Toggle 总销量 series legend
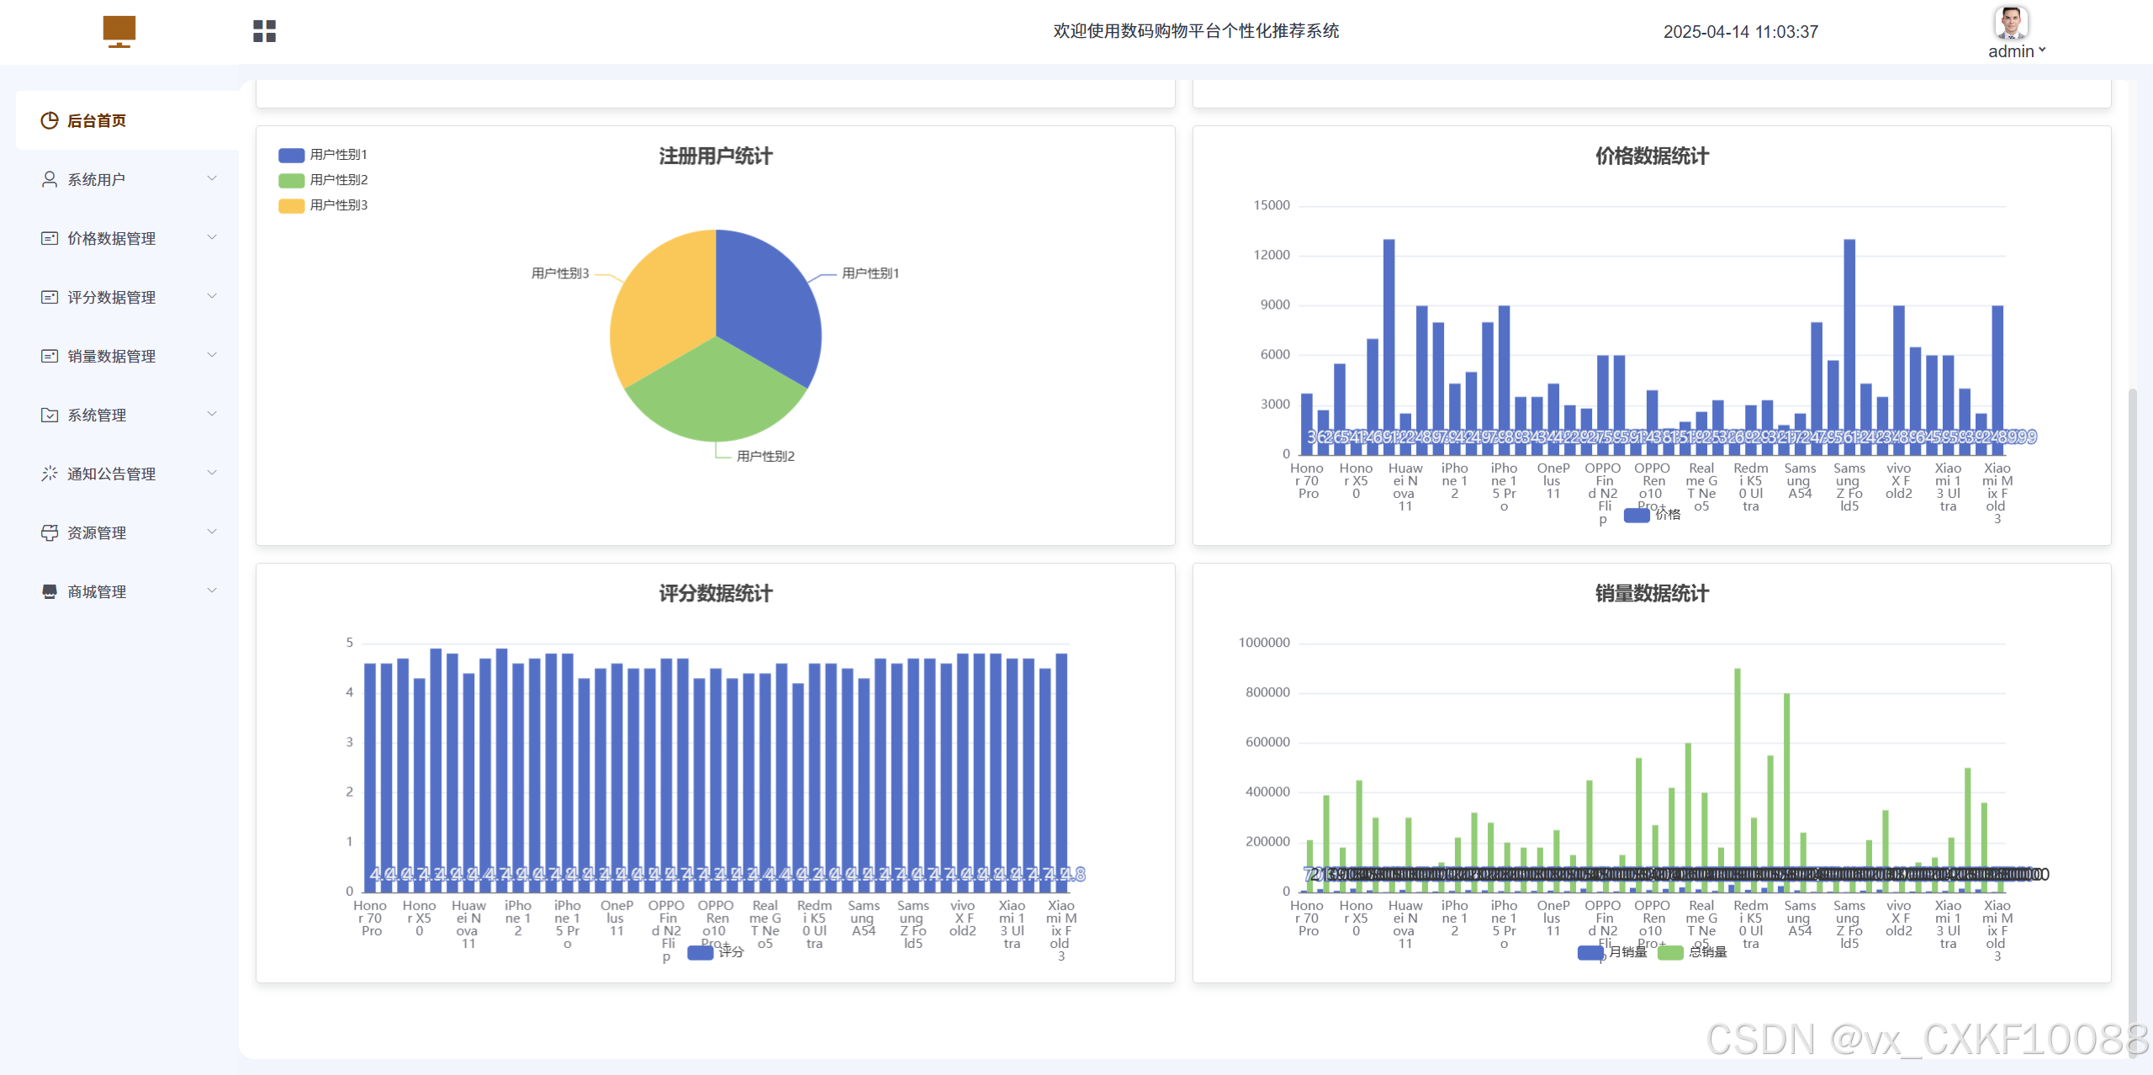This screenshot has width=2153, height=1075. coord(1707,951)
